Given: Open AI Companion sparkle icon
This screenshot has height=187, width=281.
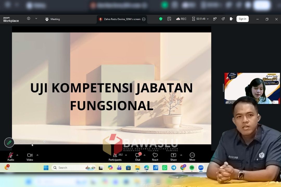Looking at the screenshot, I should point(223,19).
